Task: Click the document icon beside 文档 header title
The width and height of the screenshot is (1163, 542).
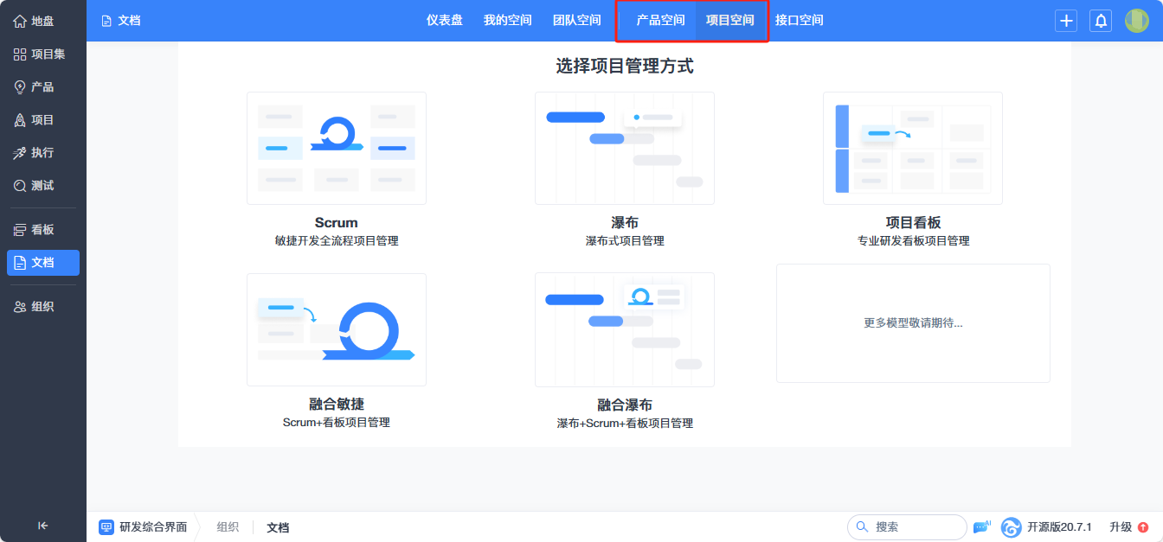Action: 106,21
